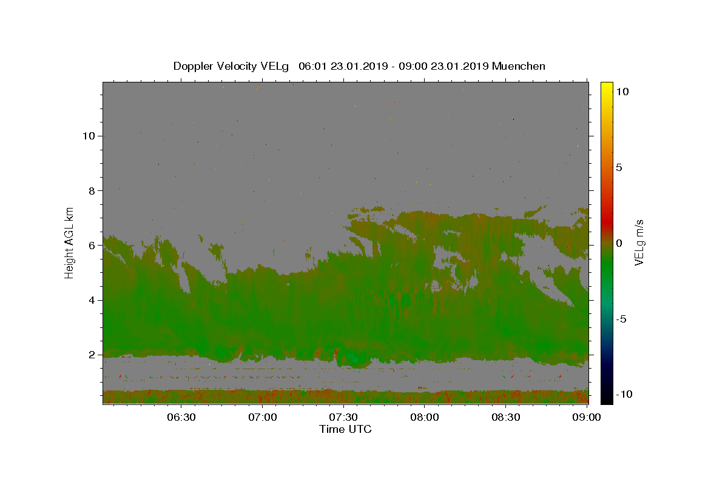Click the colorbar tick label '-5'
Viewport: 728px width, 485px height.
[x=621, y=319]
